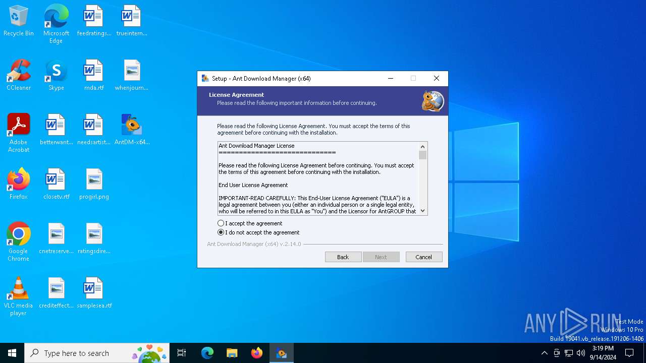Open the Windows Start menu

click(12, 353)
